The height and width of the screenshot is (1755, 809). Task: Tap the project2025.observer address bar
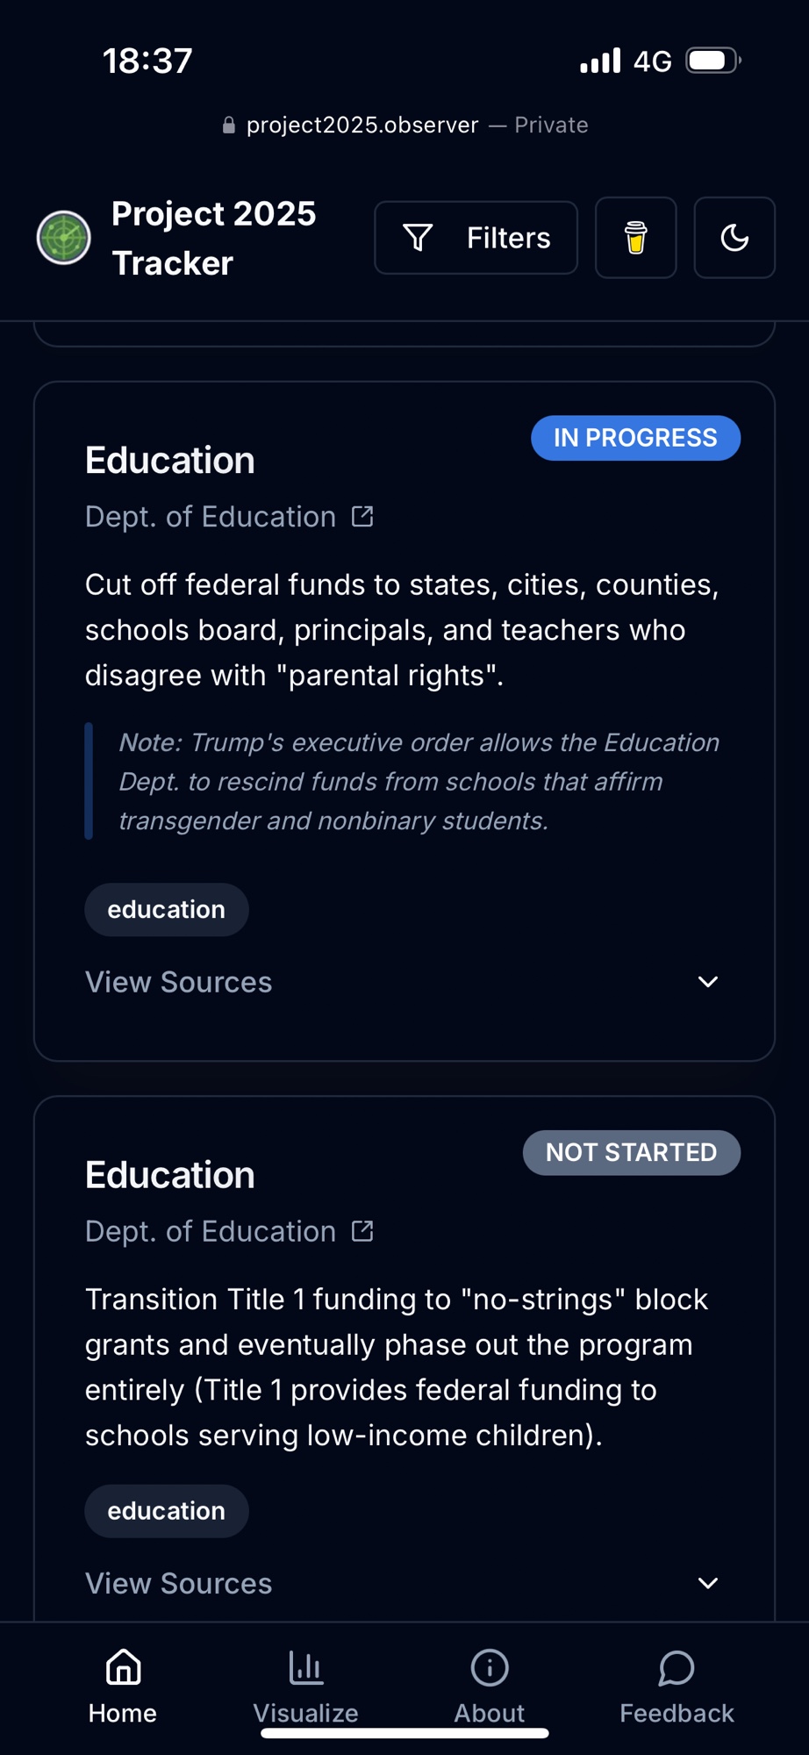[404, 125]
